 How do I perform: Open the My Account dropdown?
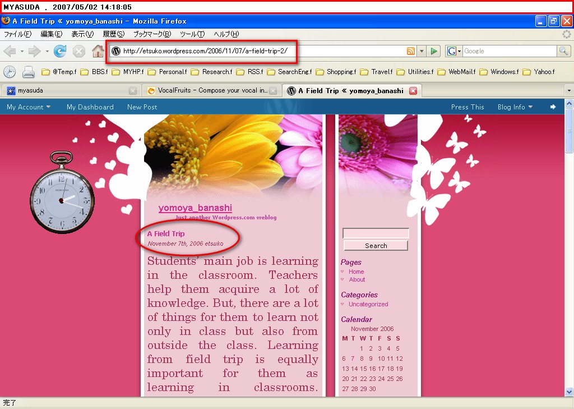(29, 107)
